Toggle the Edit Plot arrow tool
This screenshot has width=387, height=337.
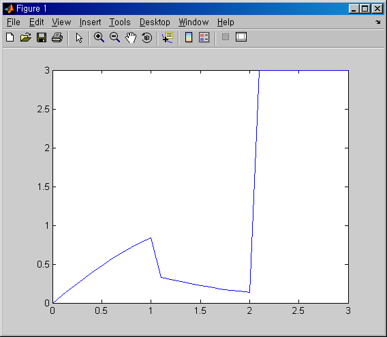click(79, 37)
